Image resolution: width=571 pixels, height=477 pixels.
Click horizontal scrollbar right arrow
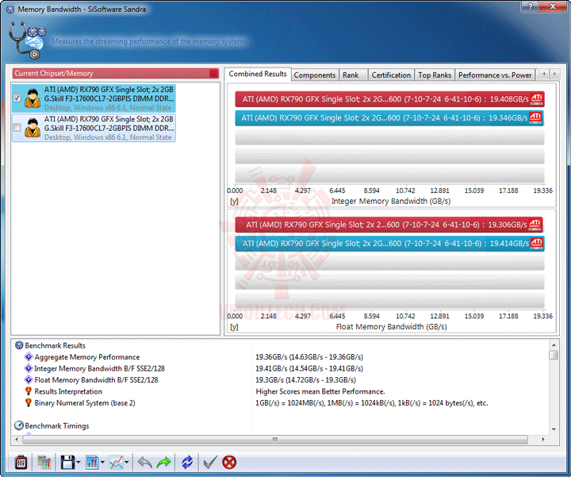(543, 440)
